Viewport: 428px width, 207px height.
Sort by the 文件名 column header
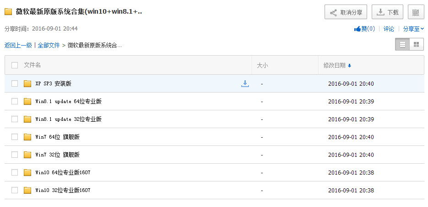(x=32, y=65)
